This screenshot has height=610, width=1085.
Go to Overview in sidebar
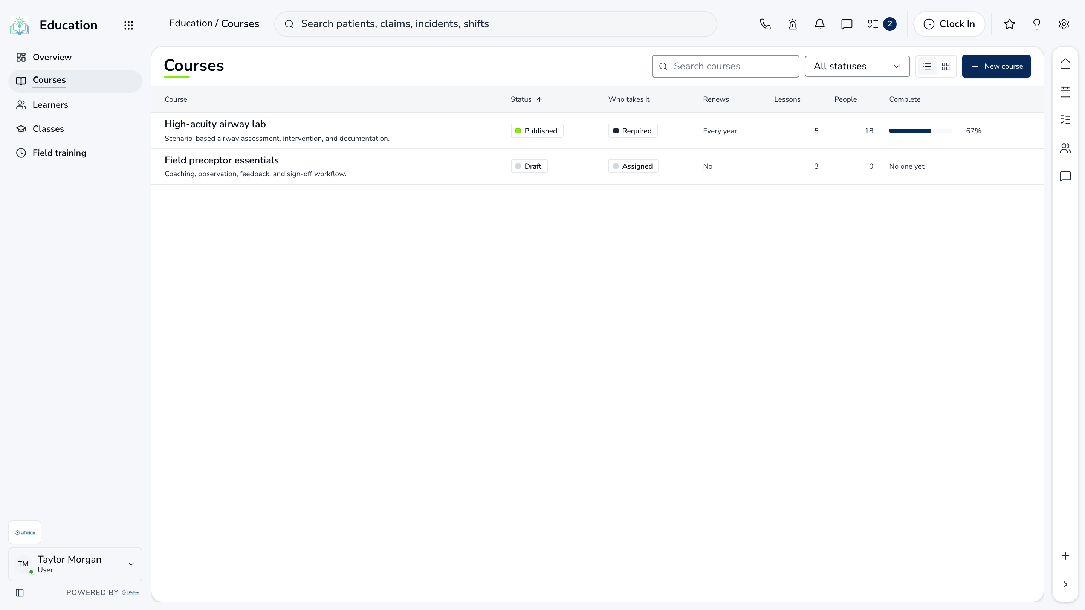[75, 57]
